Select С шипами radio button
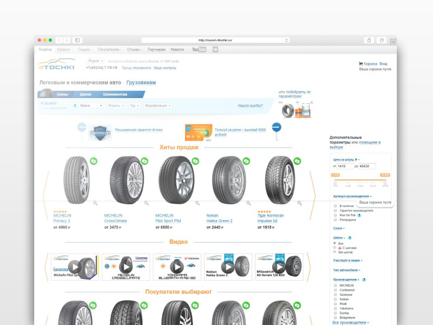Image resolution: width=433 pixels, height=325 pixels. 334,248
